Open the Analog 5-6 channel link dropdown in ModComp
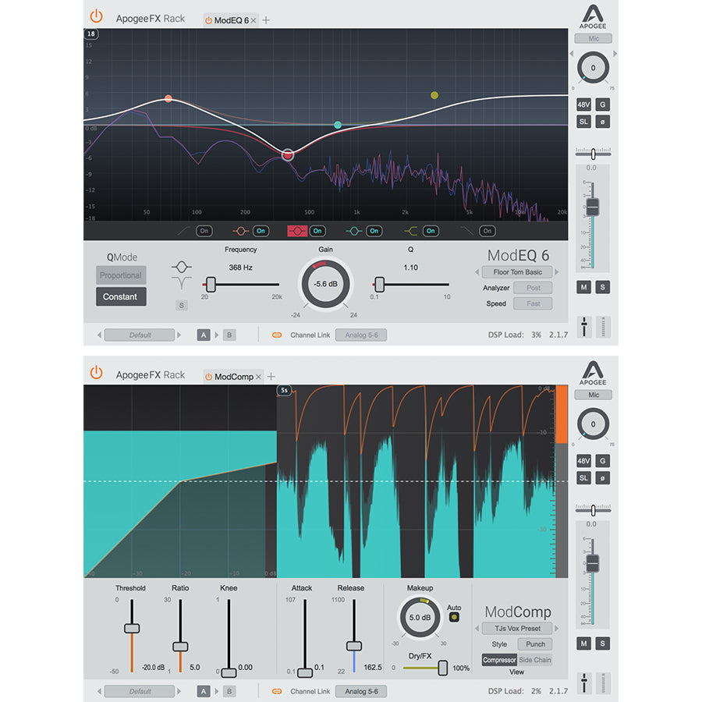 [361, 691]
